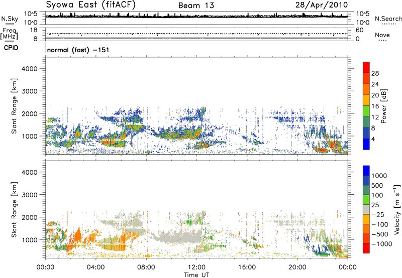Click the '28' label on the power colorbar
The image size is (402, 278).
point(375,73)
